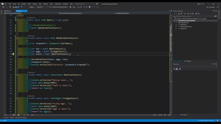Screen dimensions: 221x124
Task: Select the Solution 'HourOfCode.AsyncAndTask' node
Action: click(x=190, y=19)
